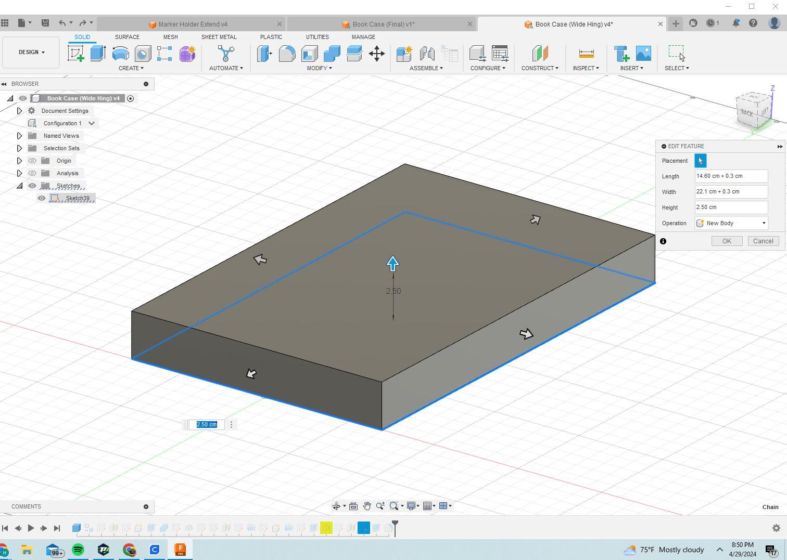Screen dimensions: 787x560
Task: Select the Measure tool
Action: (x=586, y=54)
